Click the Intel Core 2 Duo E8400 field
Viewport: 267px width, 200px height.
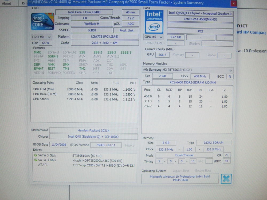pyautogui.click(x=84, y=12)
